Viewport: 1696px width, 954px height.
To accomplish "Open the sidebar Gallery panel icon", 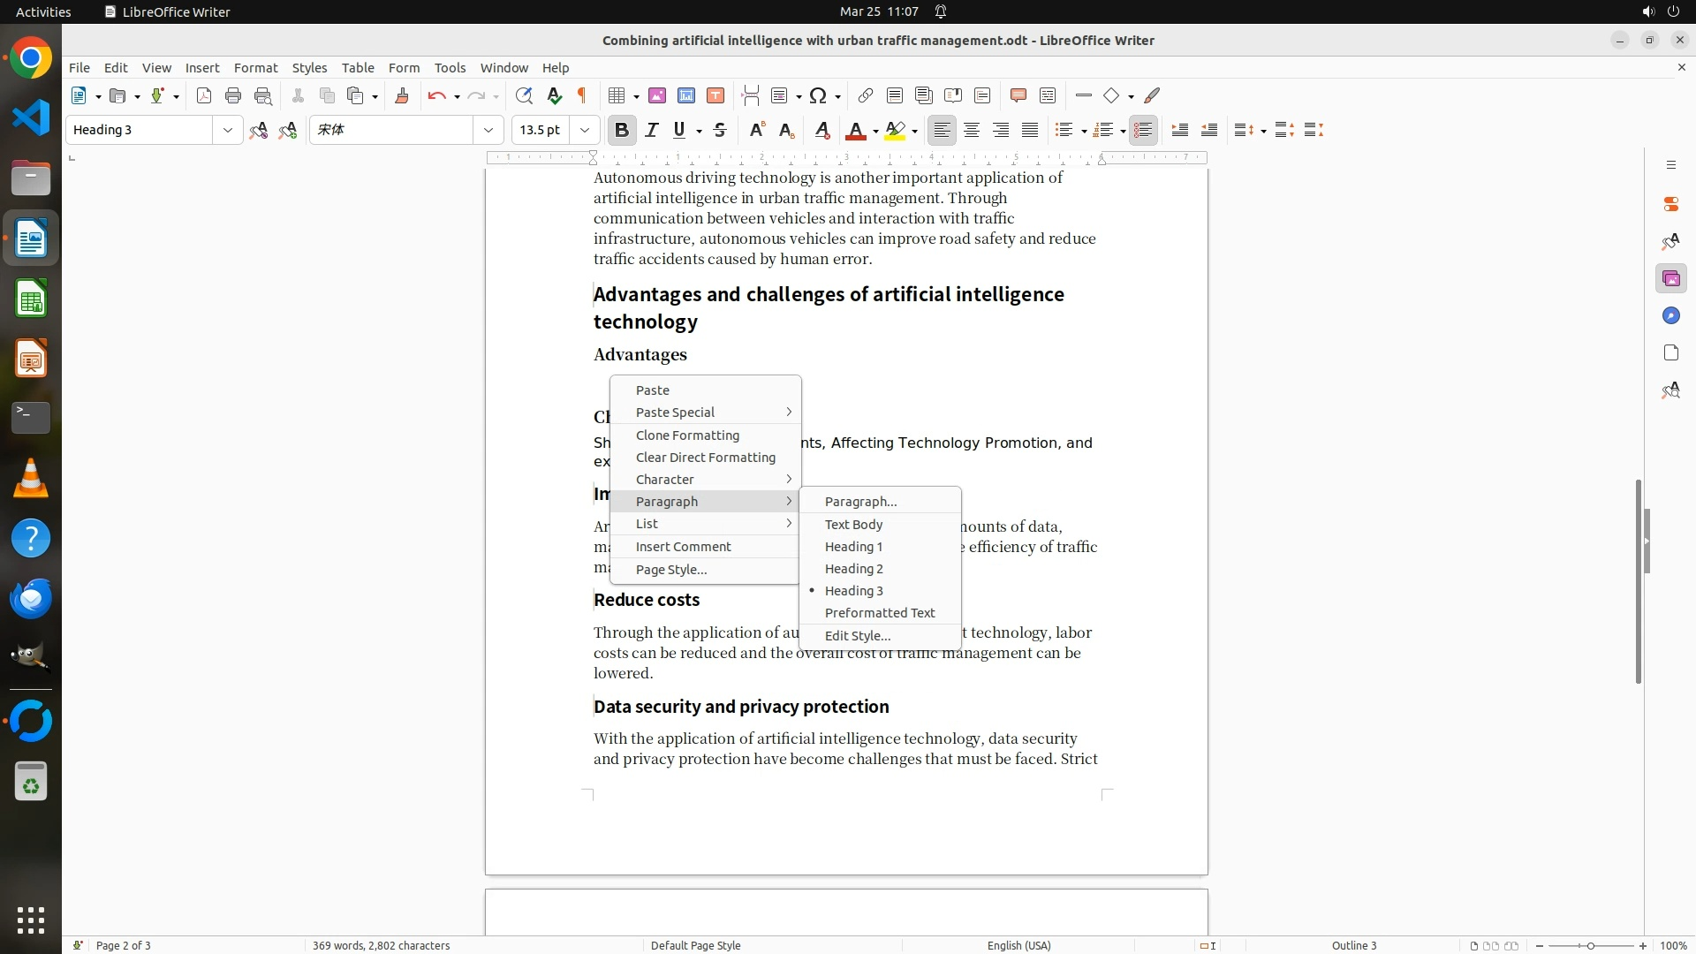I will (1670, 279).
